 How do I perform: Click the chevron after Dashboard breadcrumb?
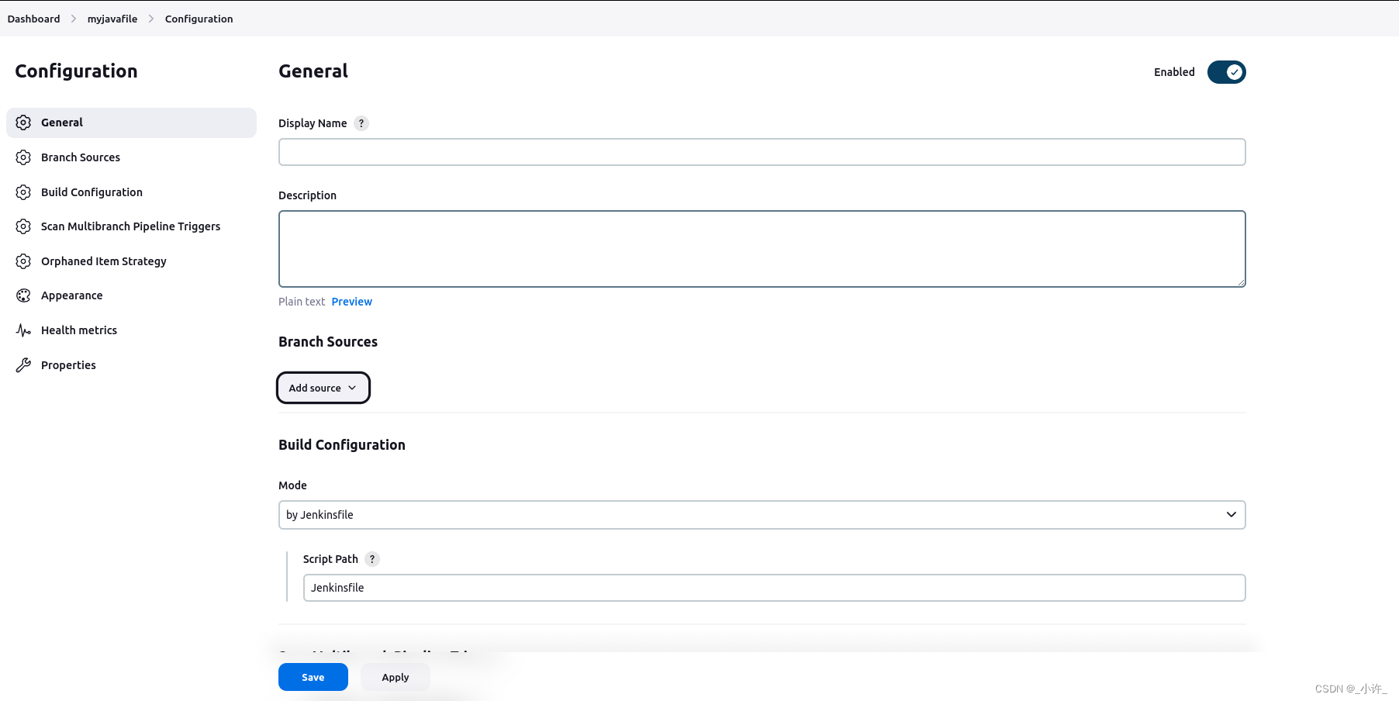point(74,19)
